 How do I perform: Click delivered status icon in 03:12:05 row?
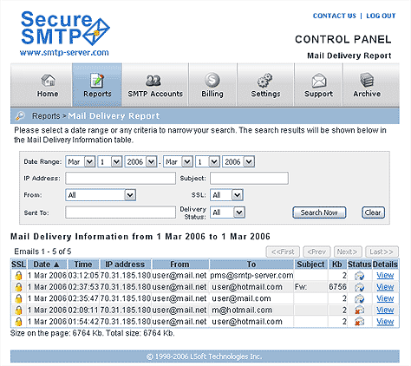point(359,276)
